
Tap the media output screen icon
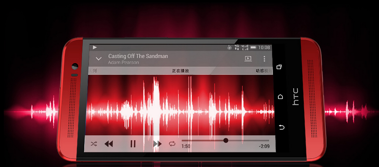click(248, 59)
